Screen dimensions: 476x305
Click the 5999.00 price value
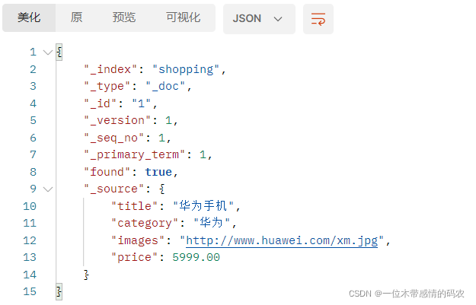[x=196, y=257]
